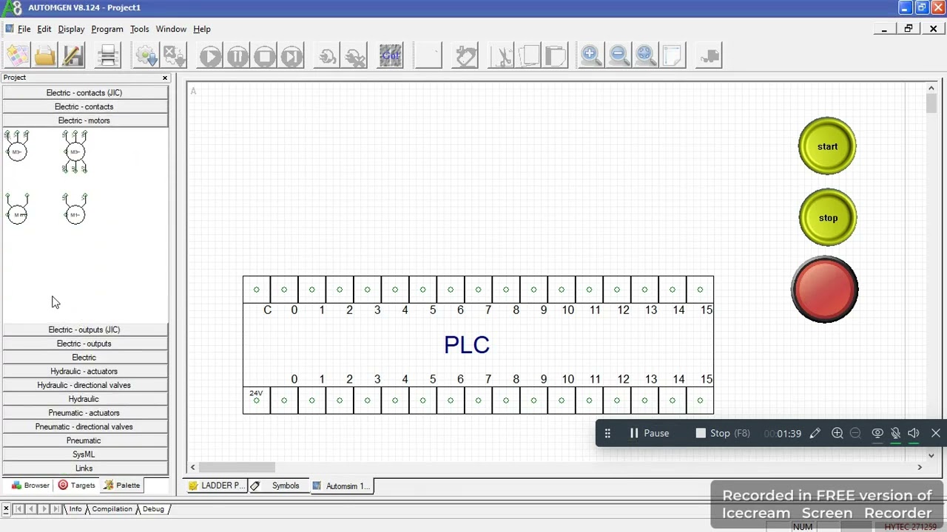The height and width of the screenshot is (532, 947).
Task: Collapse Electric - motors palette section
Action: 84,120
